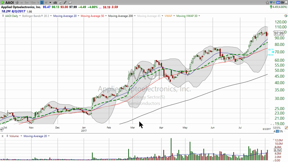
Task: Click the 4.49(4.80%) change readout
Action: (280, 7)
